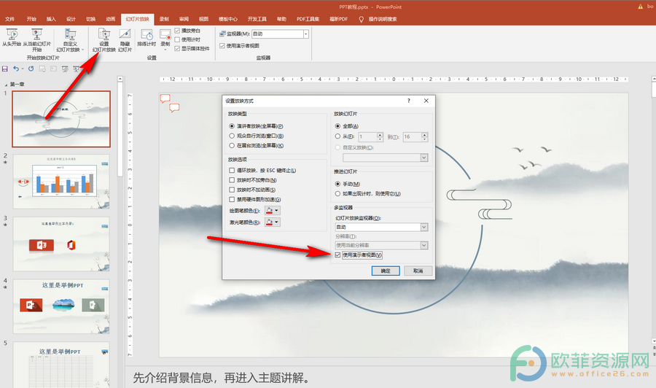Image resolution: width=656 pixels, height=388 pixels.
Task: Close the 设置放映方式 dialog
Action: click(x=426, y=101)
